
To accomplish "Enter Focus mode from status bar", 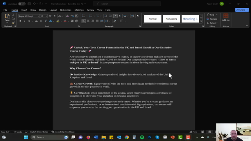I will click(193, 132).
